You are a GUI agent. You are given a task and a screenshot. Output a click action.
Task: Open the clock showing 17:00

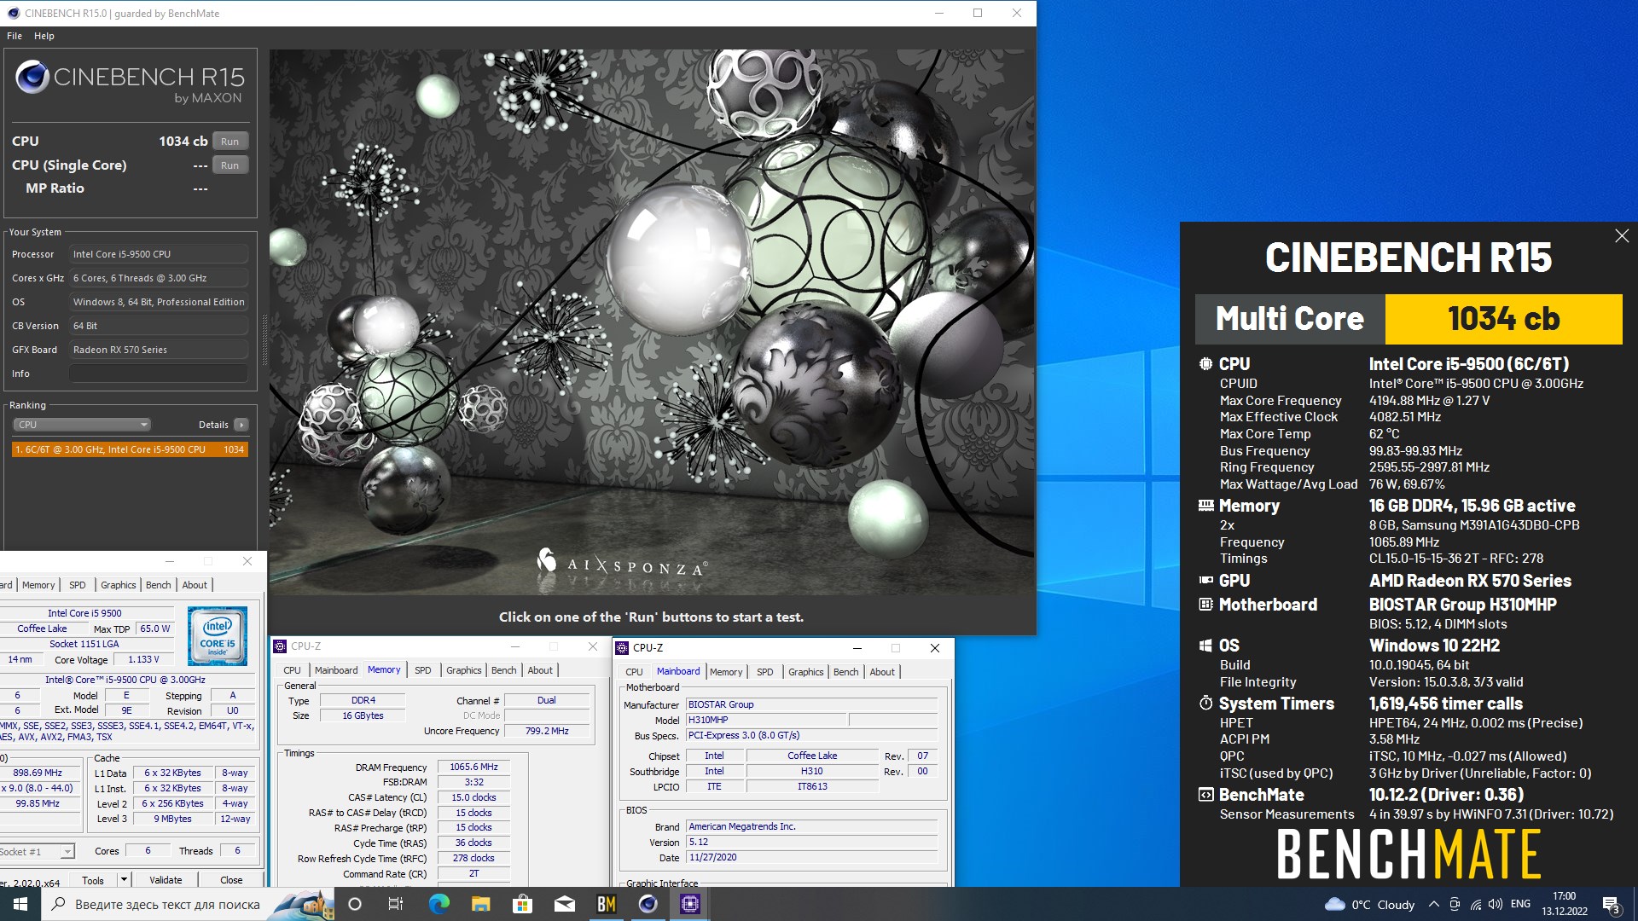click(1564, 904)
